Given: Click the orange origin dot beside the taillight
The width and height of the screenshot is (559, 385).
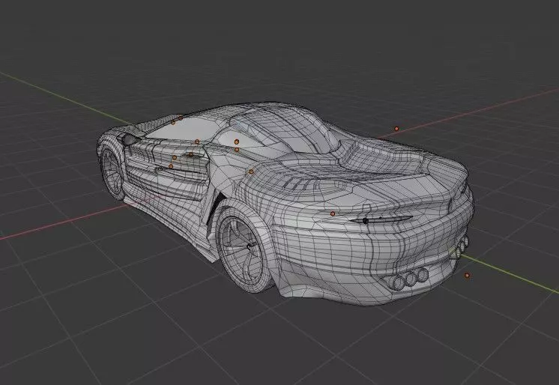Looking at the screenshot, I should click(x=333, y=213).
